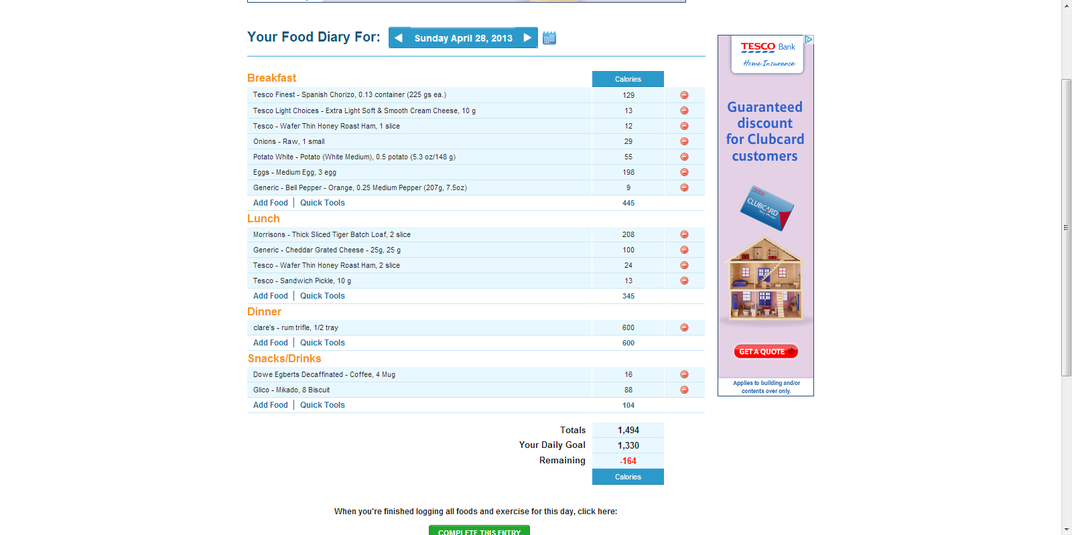1072x535 pixels.
Task: Click the AdChoices icon on Tesco ad
Action: coord(809,40)
